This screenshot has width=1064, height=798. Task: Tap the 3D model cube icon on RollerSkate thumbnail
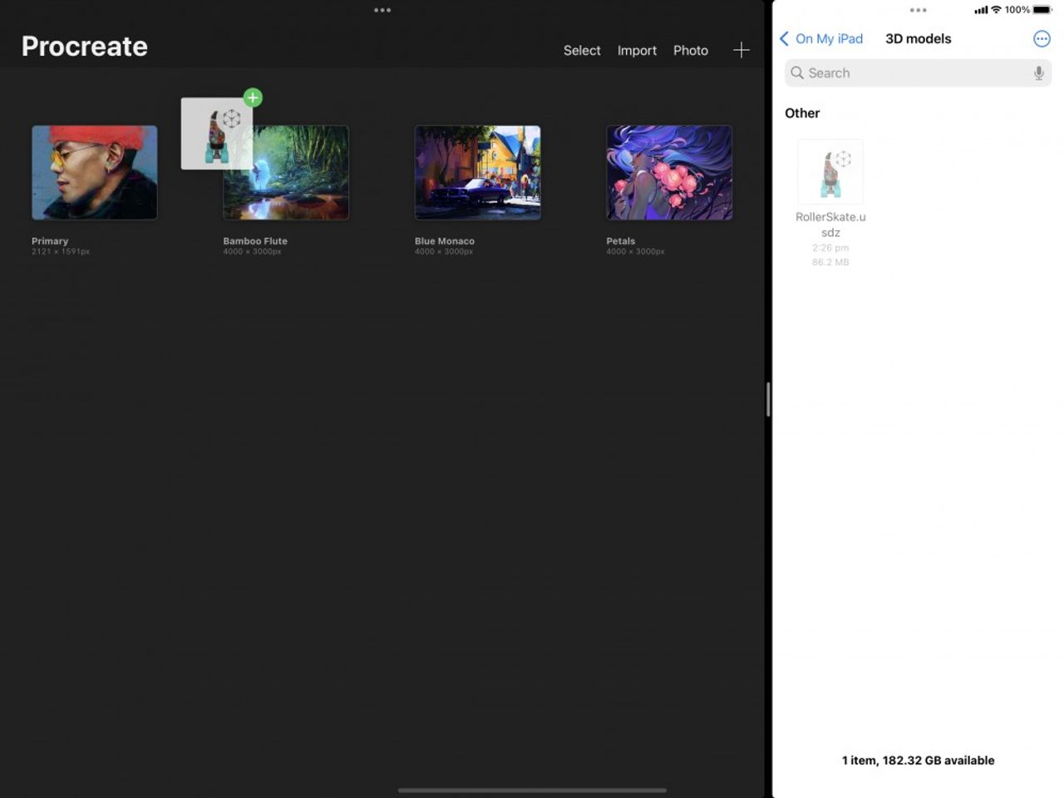(x=842, y=158)
